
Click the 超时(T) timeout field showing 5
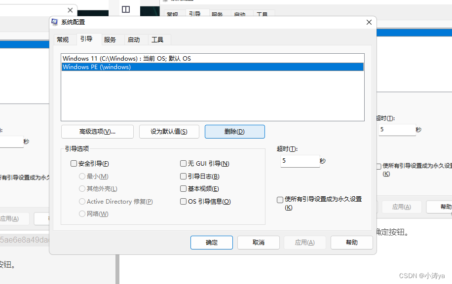(300, 161)
